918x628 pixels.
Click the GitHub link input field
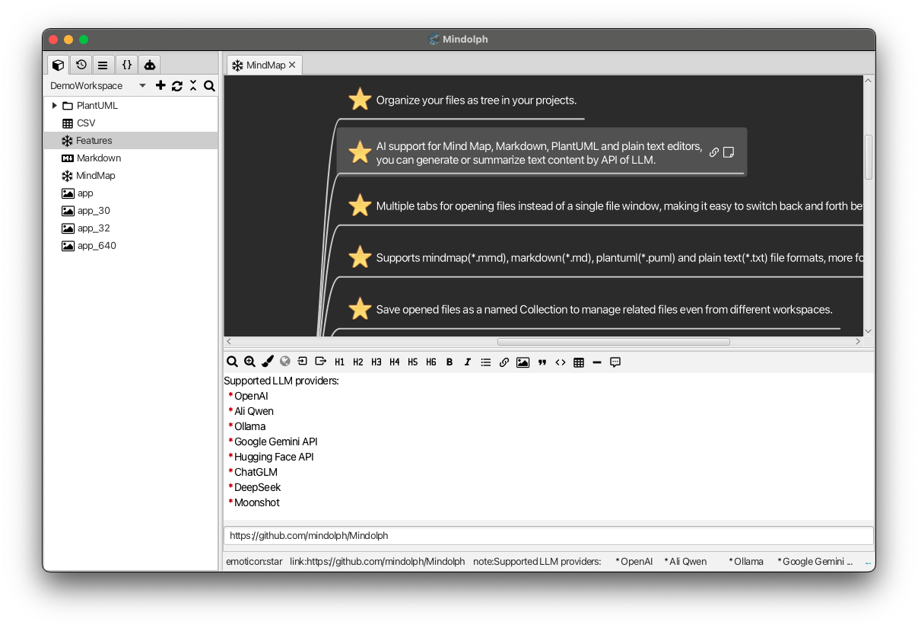pos(548,535)
